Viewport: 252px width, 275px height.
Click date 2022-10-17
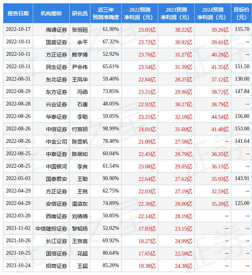18,29
